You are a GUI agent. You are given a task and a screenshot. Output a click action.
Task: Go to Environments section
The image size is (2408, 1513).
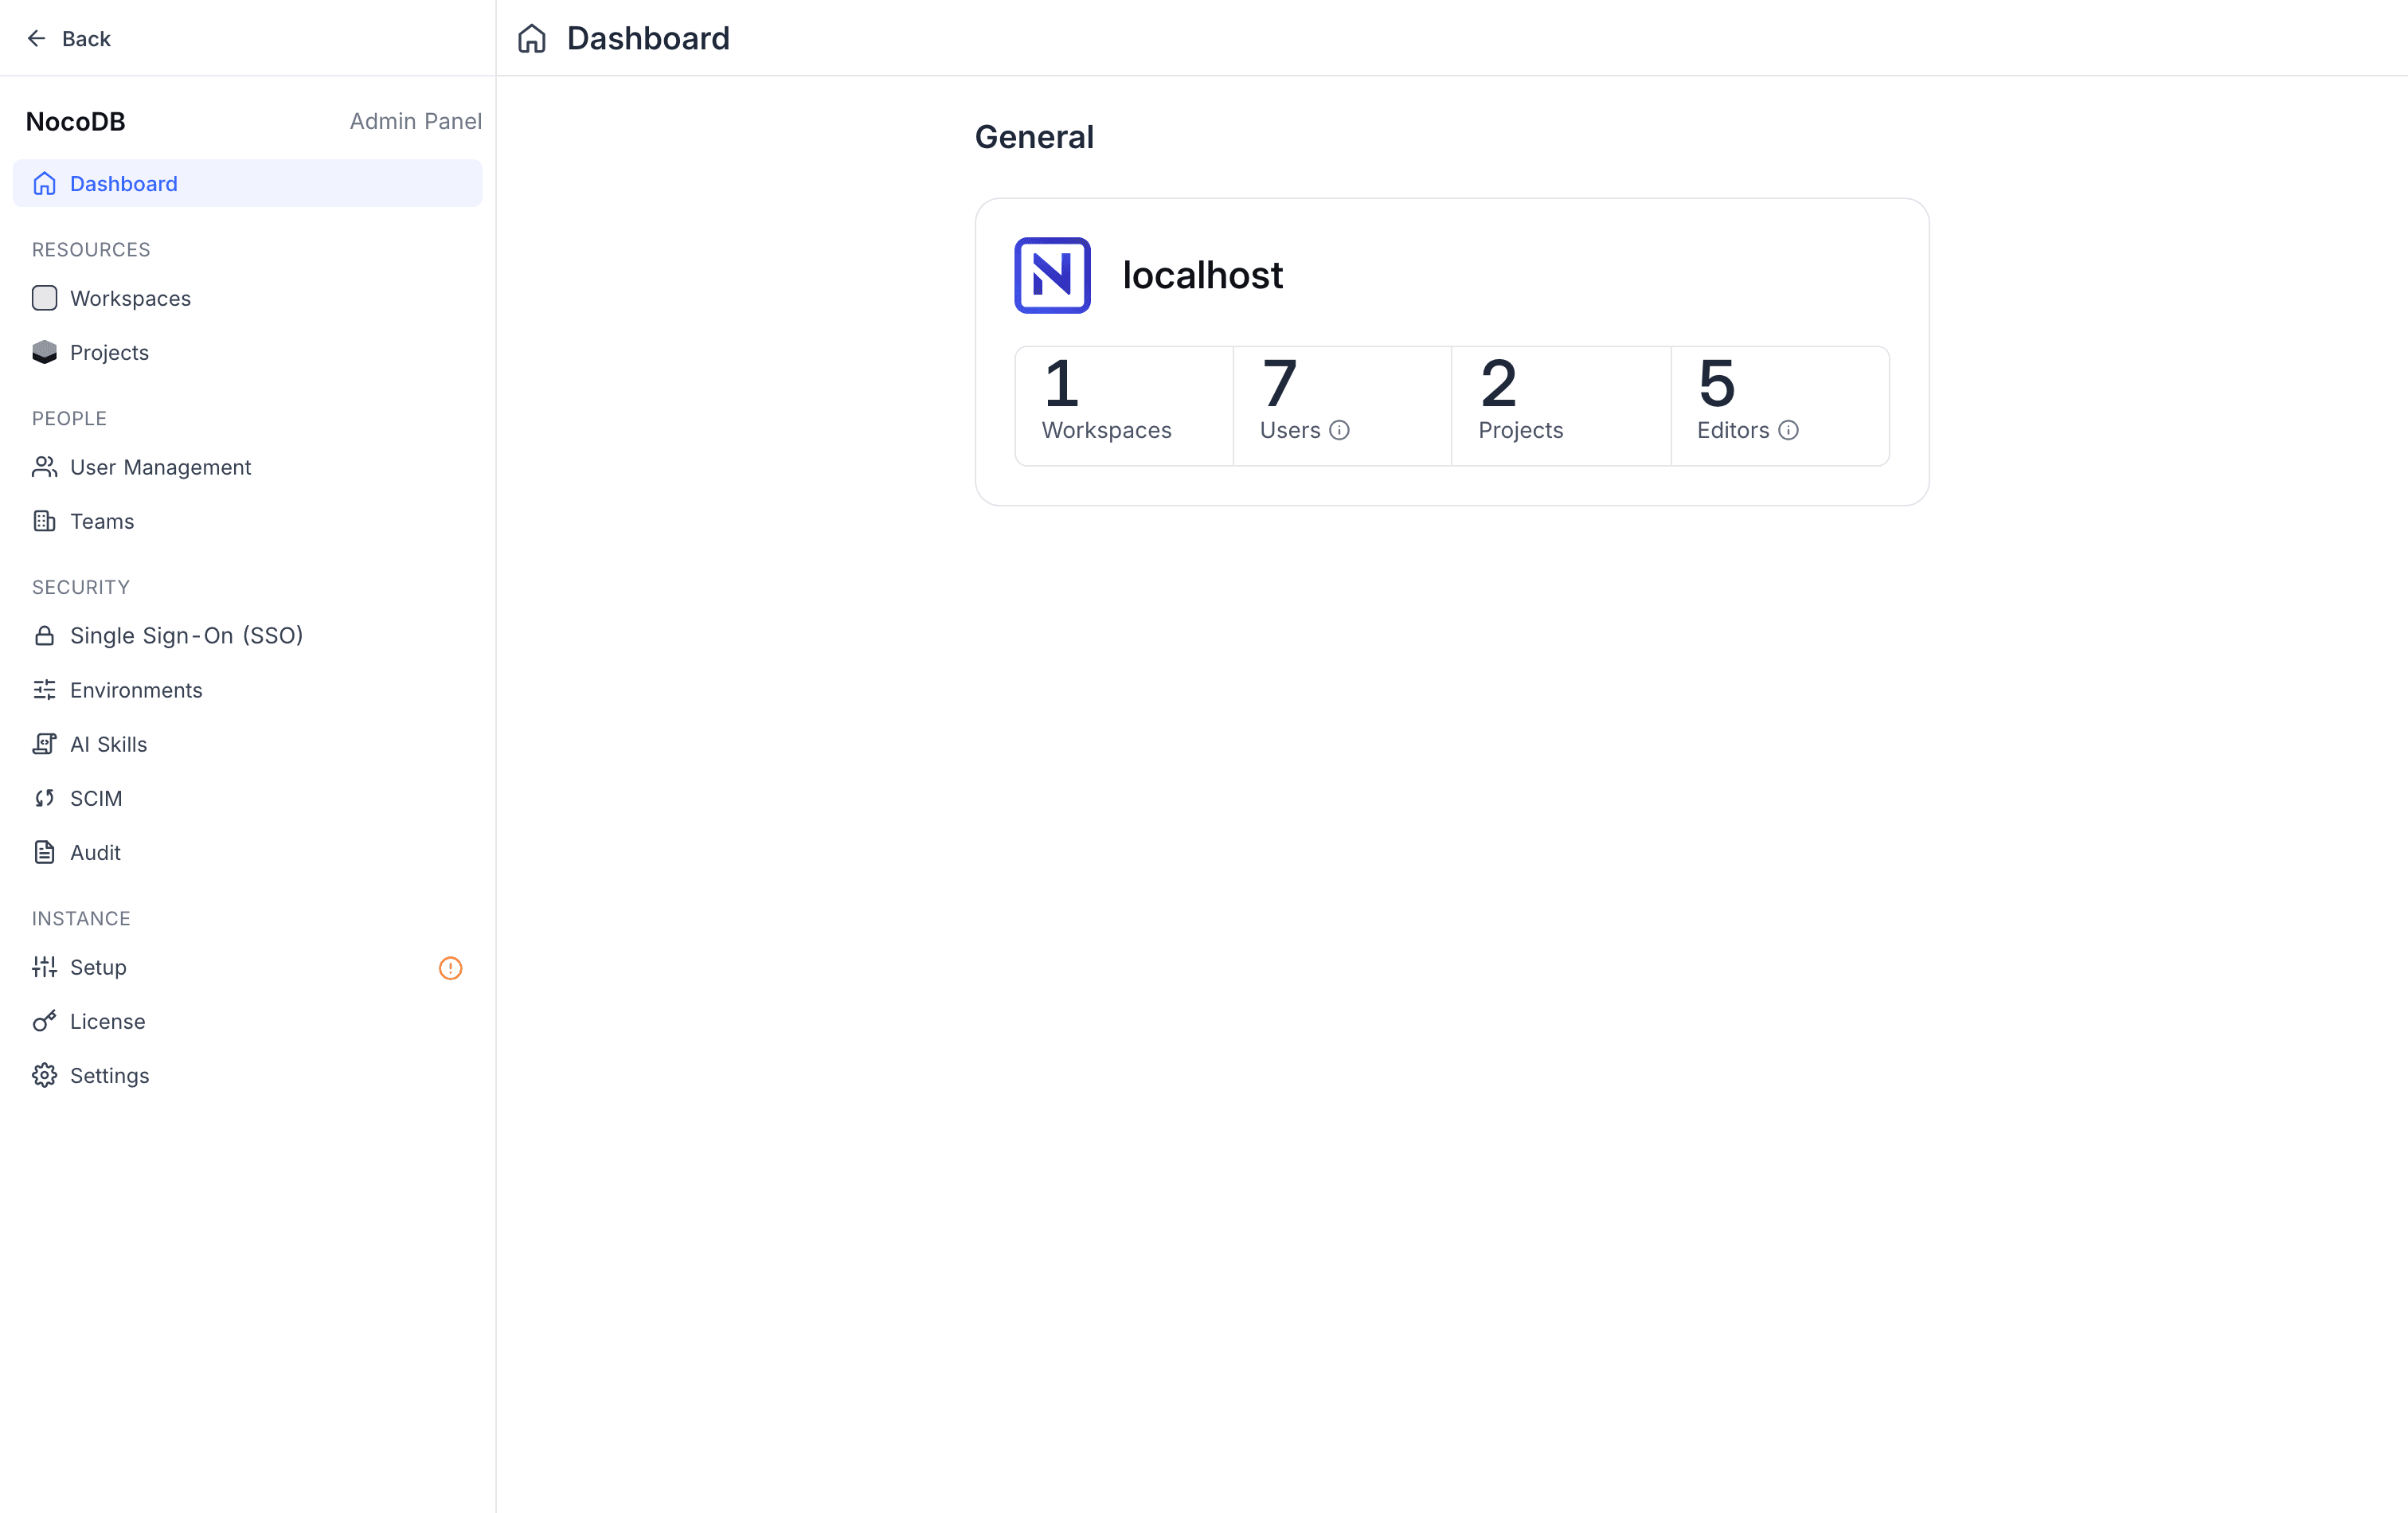(247, 690)
